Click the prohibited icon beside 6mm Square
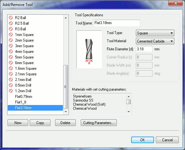The height and width of the screenshot is (150, 185). [x=11, y=63]
